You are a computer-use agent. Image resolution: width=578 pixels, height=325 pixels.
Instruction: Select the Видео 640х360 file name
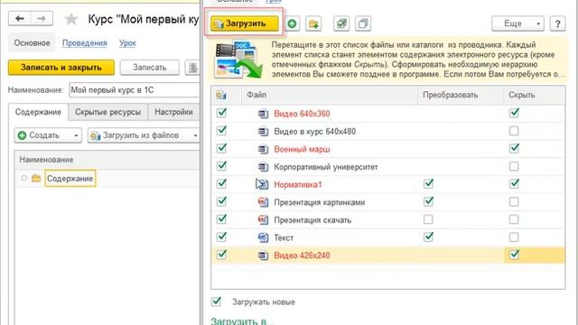tap(302, 114)
